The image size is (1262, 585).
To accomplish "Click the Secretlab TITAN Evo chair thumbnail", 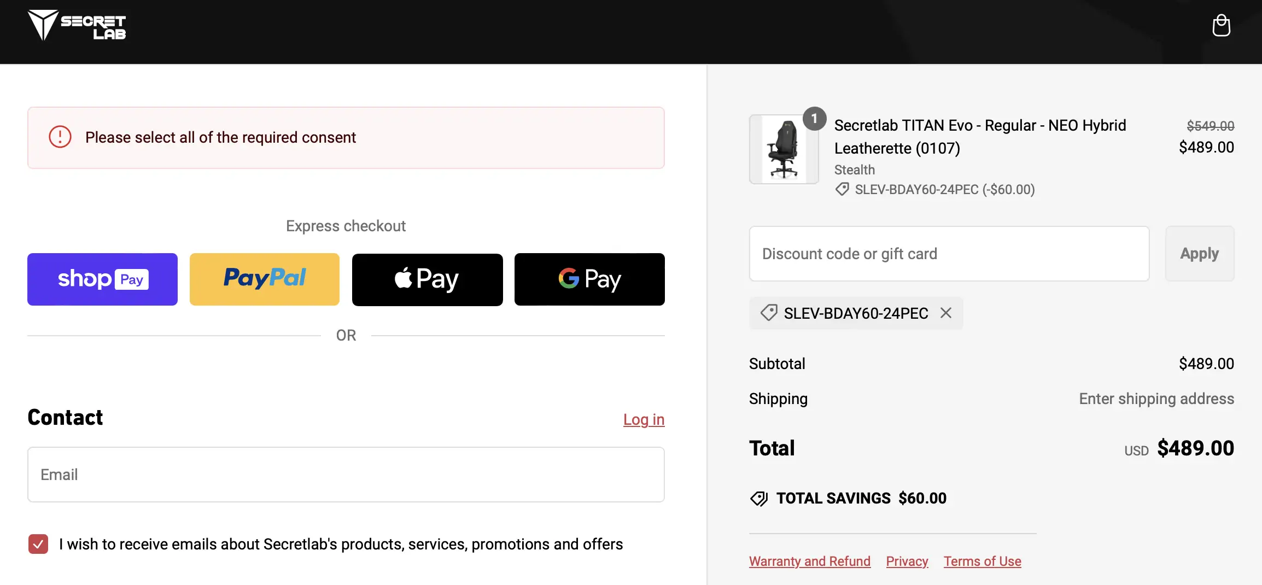I will click(783, 150).
